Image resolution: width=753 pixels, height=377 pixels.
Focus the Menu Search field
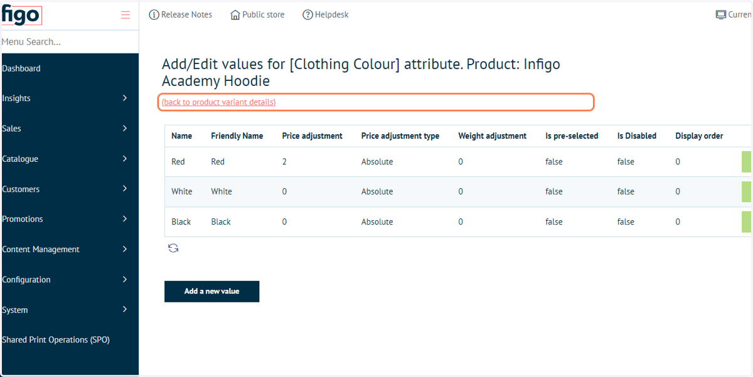(69, 42)
